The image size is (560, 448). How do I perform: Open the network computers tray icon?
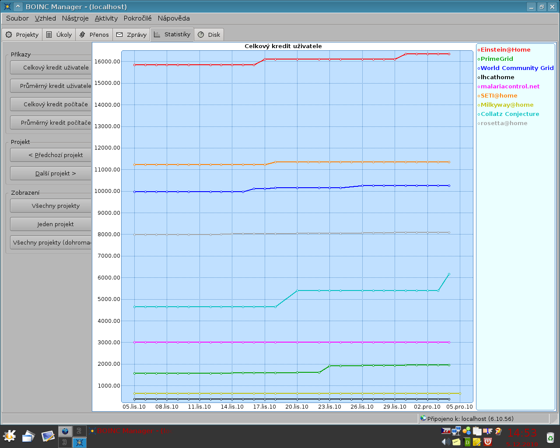pyautogui.click(x=456, y=431)
